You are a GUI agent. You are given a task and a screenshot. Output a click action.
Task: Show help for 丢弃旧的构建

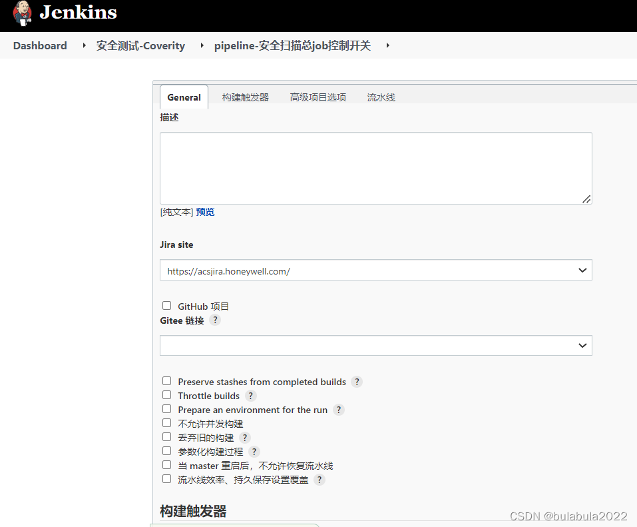(x=244, y=438)
